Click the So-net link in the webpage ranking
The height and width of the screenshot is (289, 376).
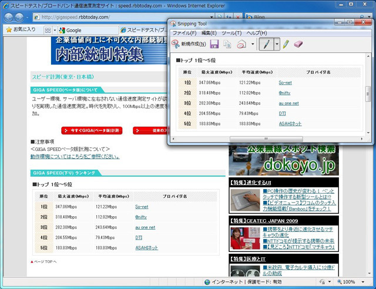point(142,207)
